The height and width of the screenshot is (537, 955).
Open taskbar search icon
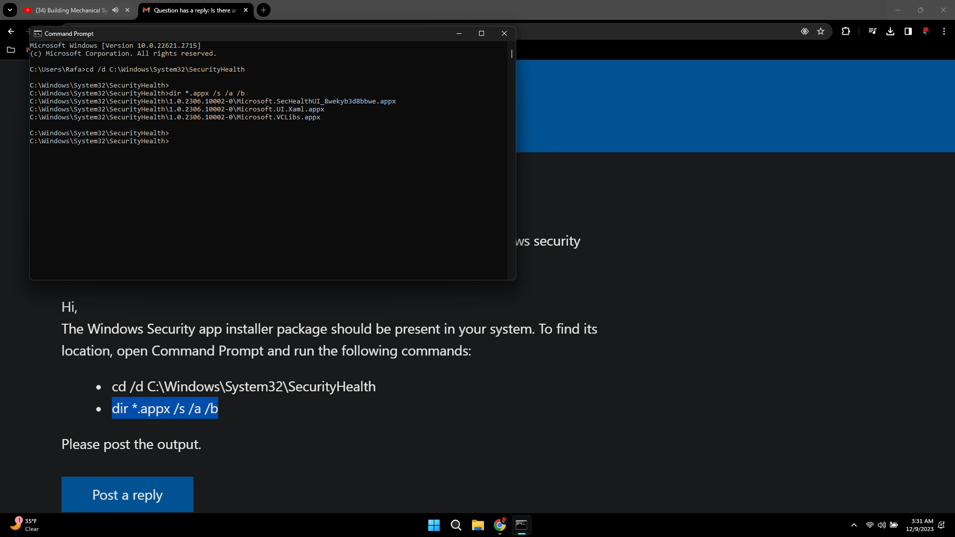[x=456, y=525]
